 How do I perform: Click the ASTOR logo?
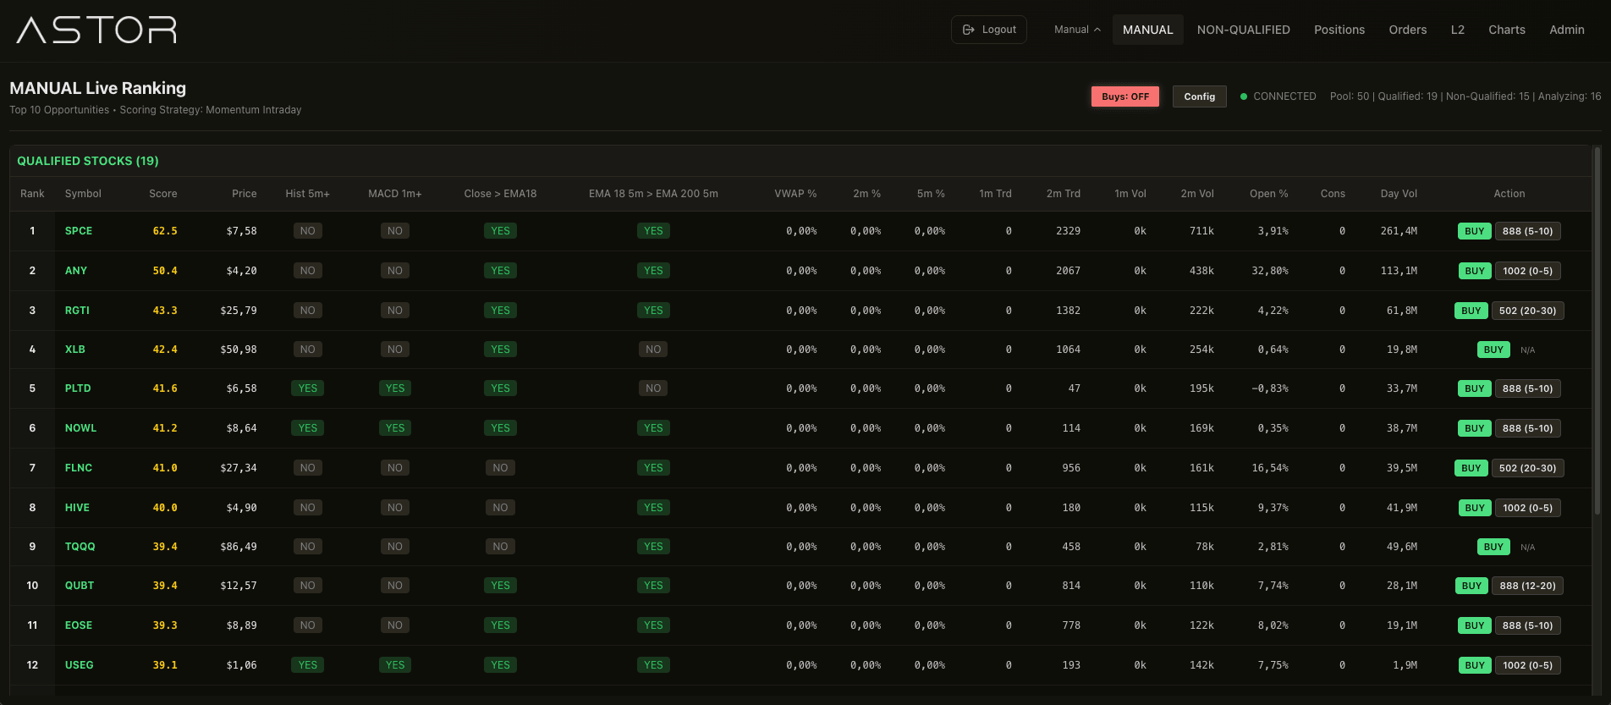pos(96,30)
